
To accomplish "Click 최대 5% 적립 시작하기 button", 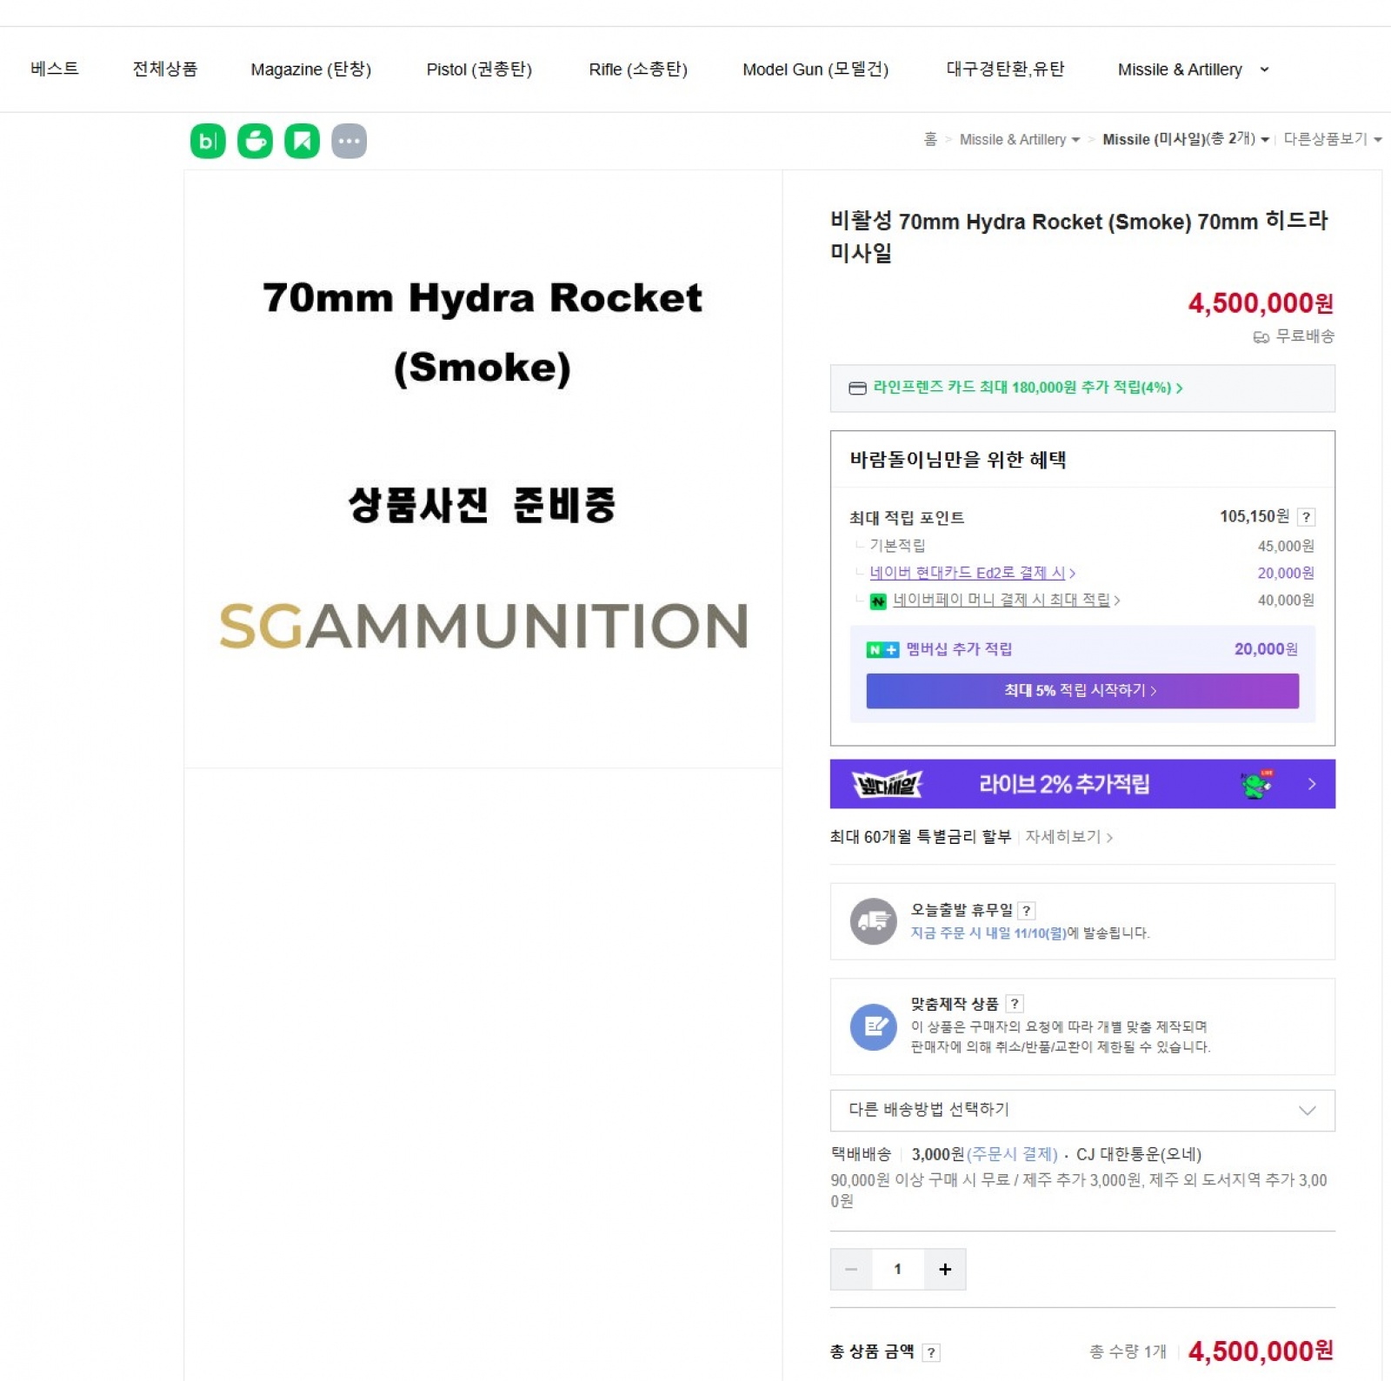I will pos(1082,691).
